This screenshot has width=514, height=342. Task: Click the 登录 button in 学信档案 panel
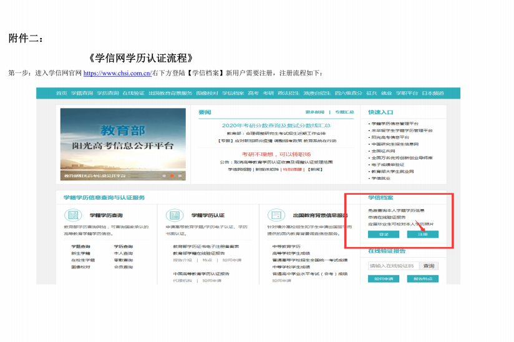pos(384,234)
